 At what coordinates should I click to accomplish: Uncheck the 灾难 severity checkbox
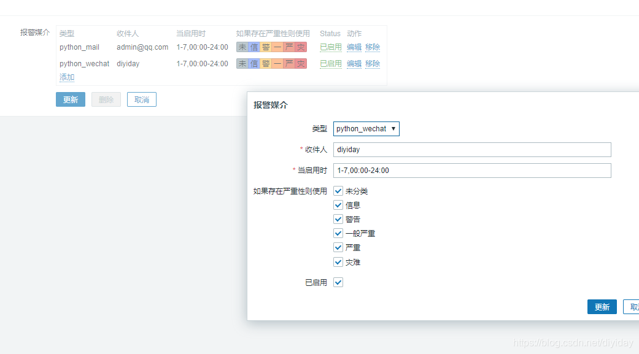[x=338, y=261]
